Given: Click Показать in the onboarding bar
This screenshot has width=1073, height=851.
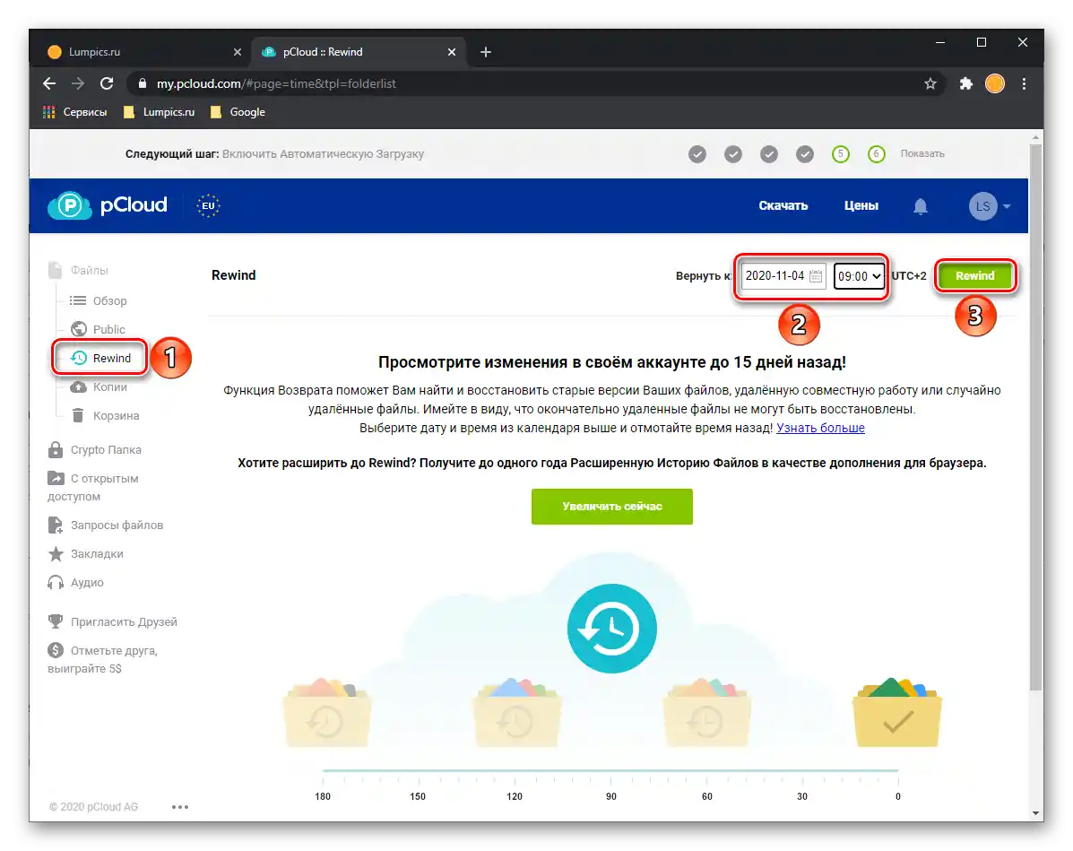Looking at the screenshot, I should (922, 154).
